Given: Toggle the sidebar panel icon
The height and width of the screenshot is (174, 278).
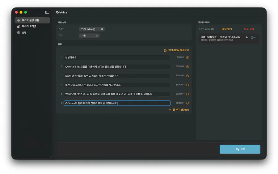Looking at the screenshot, I should pos(47,12).
